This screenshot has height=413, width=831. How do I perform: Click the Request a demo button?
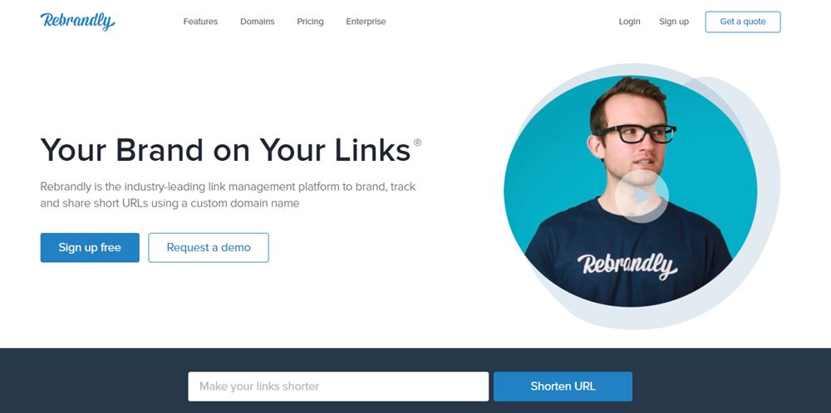pos(209,247)
